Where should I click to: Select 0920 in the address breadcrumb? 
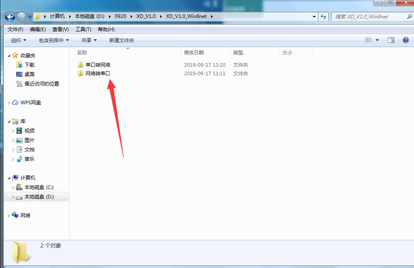coord(121,16)
